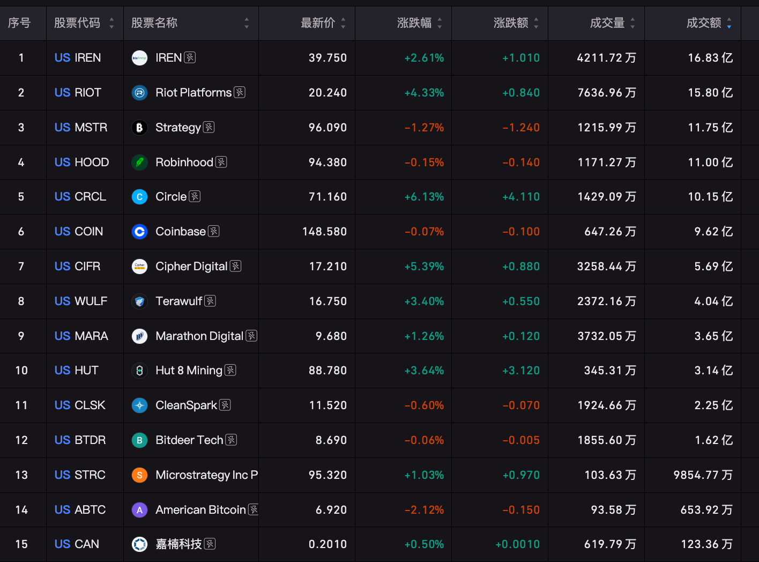Click the Robinhood feather logo icon

(139, 162)
